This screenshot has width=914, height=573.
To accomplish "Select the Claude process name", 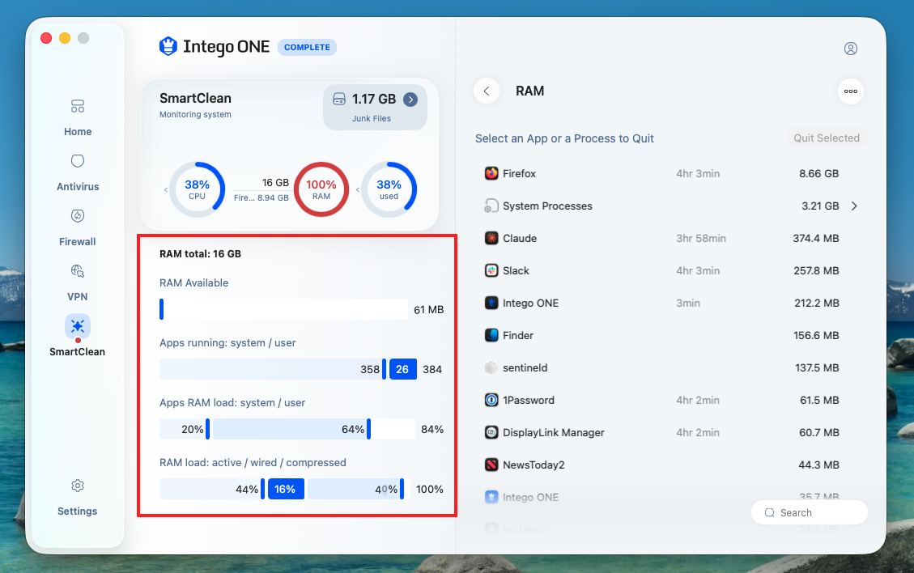I will coord(520,239).
